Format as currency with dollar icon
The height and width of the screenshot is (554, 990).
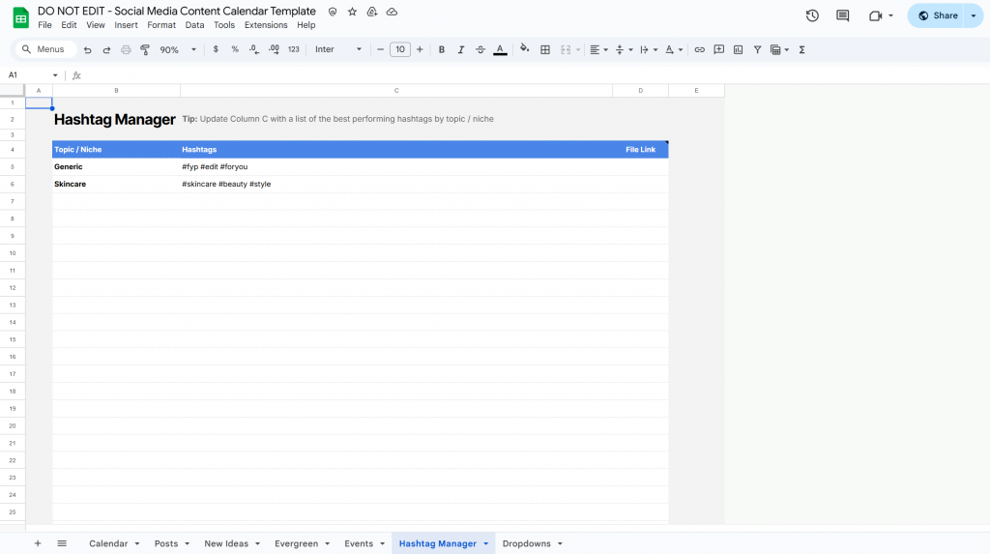pyautogui.click(x=216, y=49)
